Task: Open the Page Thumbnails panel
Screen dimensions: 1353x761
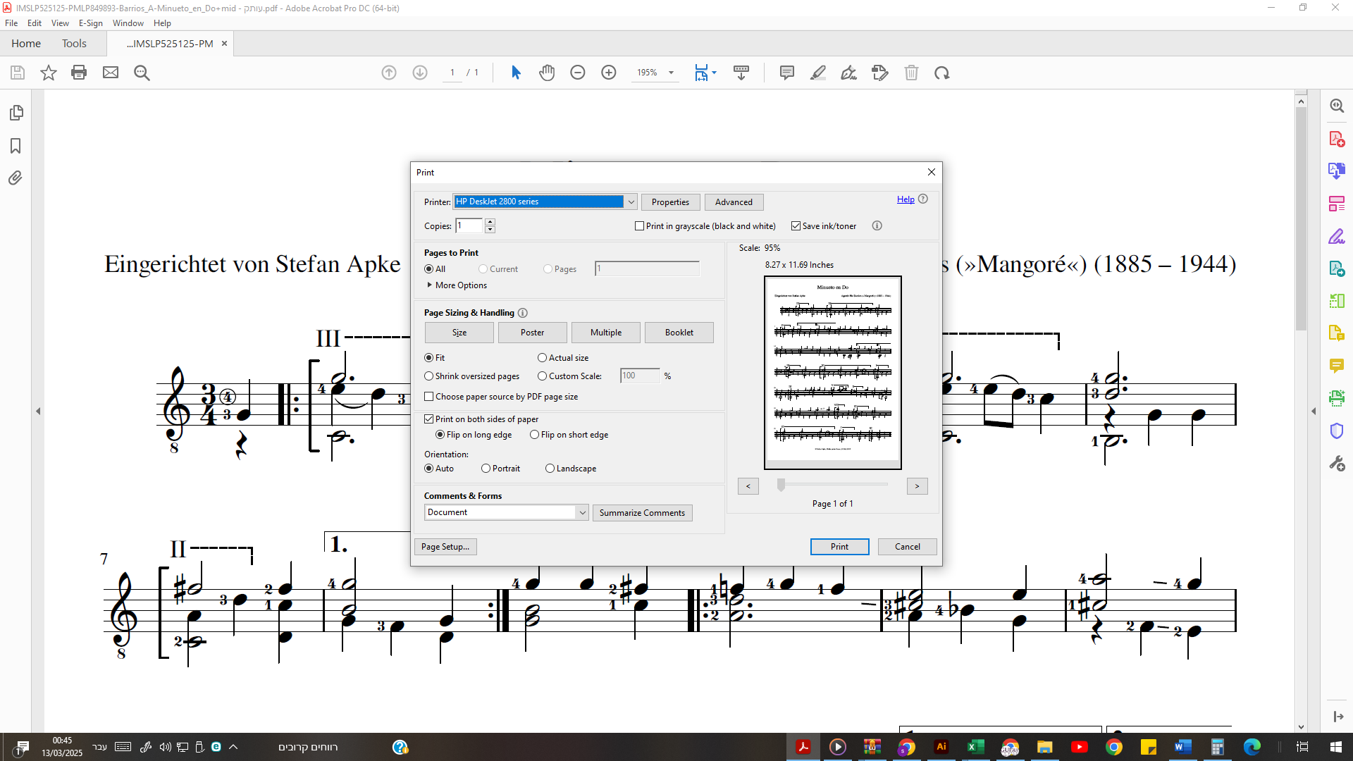Action: (x=16, y=113)
